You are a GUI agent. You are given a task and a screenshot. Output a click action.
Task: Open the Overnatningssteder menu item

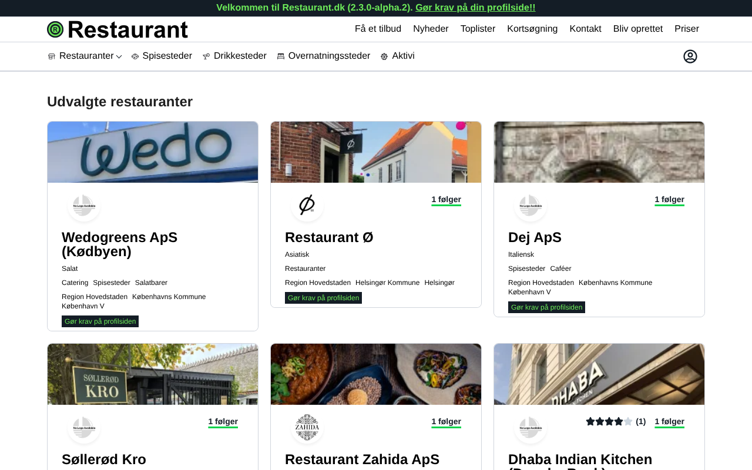click(x=329, y=56)
